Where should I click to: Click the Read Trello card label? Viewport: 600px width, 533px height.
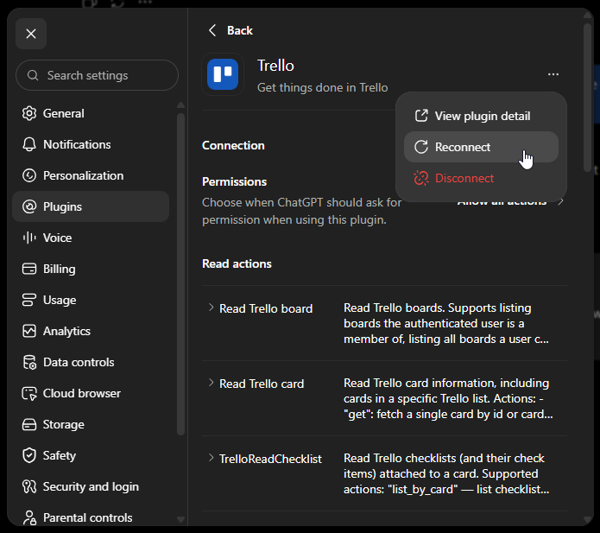[262, 384]
